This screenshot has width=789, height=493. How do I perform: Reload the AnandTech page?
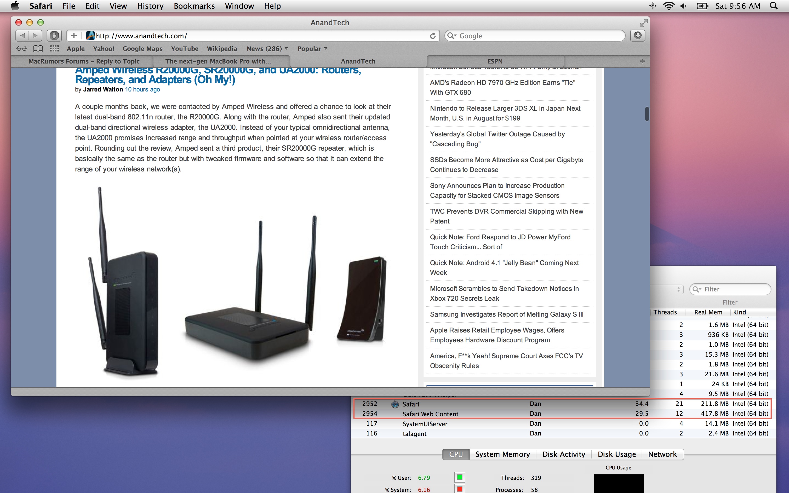click(x=433, y=36)
